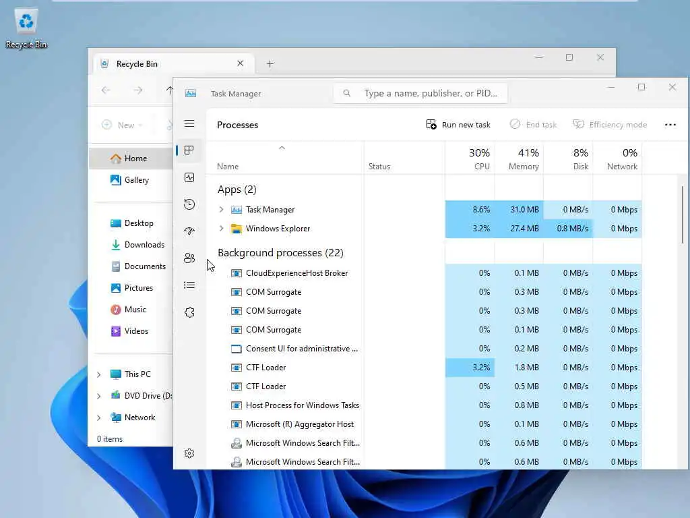The height and width of the screenshot is (518, 690).
Task: Expand the Task Manager app group
Action: (221, 210)
